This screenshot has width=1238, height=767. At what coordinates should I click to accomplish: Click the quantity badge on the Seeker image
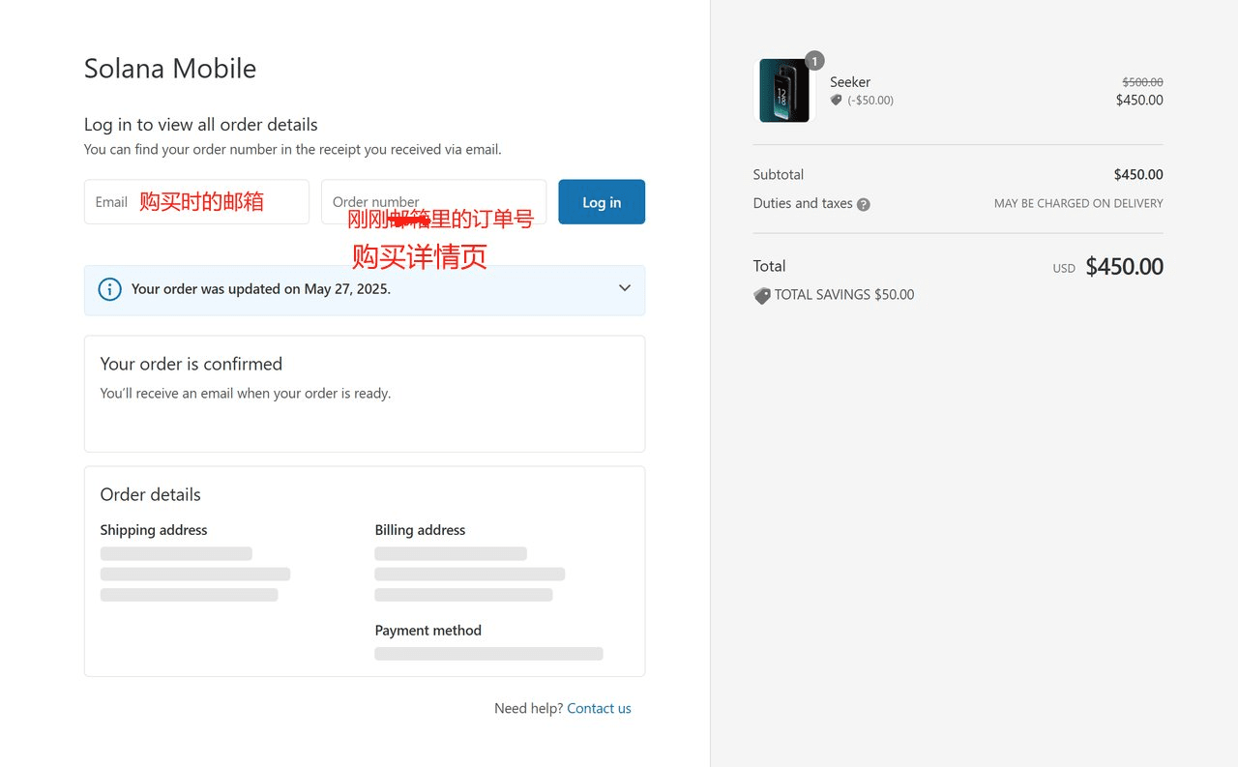tap(814, 61)
